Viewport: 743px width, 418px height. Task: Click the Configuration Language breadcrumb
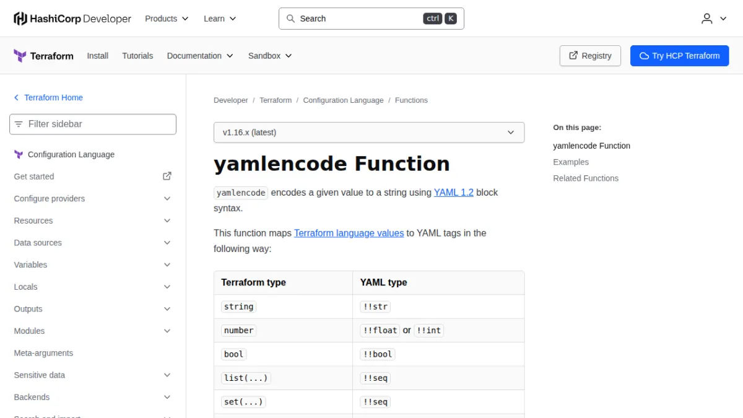click(344, 100)
